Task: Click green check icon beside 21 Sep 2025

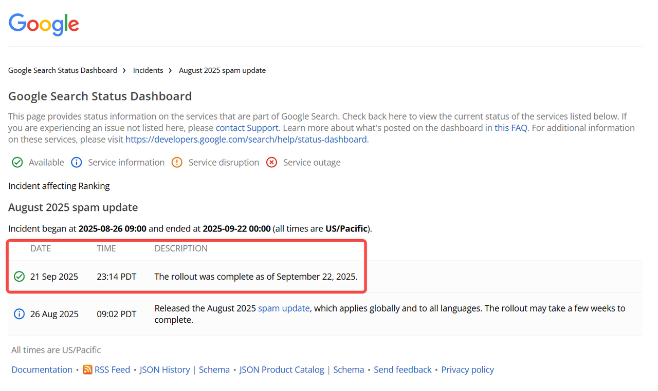Action: [19, 277]
